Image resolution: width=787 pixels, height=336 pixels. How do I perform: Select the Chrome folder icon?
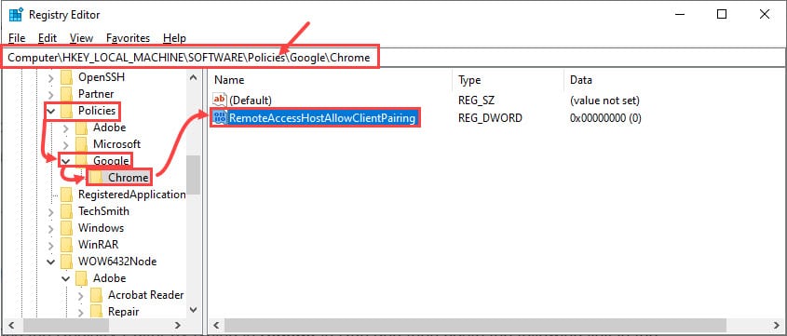98,178
